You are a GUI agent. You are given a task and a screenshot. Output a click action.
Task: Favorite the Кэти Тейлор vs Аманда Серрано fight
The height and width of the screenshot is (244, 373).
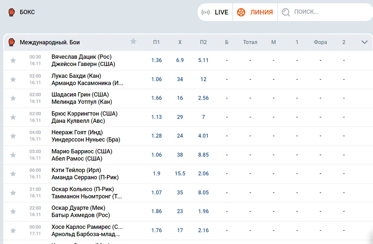pyautogui.click(x=13, y=174)
